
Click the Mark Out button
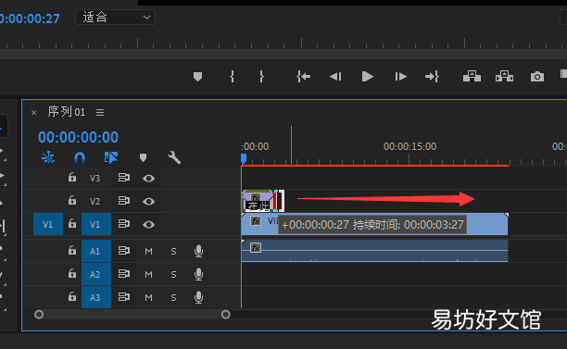click(261, 77)
